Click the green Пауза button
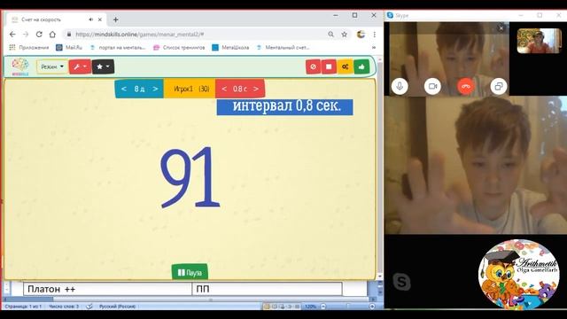Viewport: 567px width, 319px height. click(x=190, y=272)
